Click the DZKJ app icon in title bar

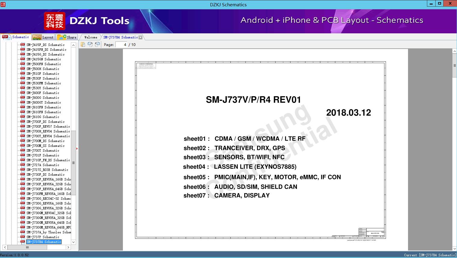(3, 4)
